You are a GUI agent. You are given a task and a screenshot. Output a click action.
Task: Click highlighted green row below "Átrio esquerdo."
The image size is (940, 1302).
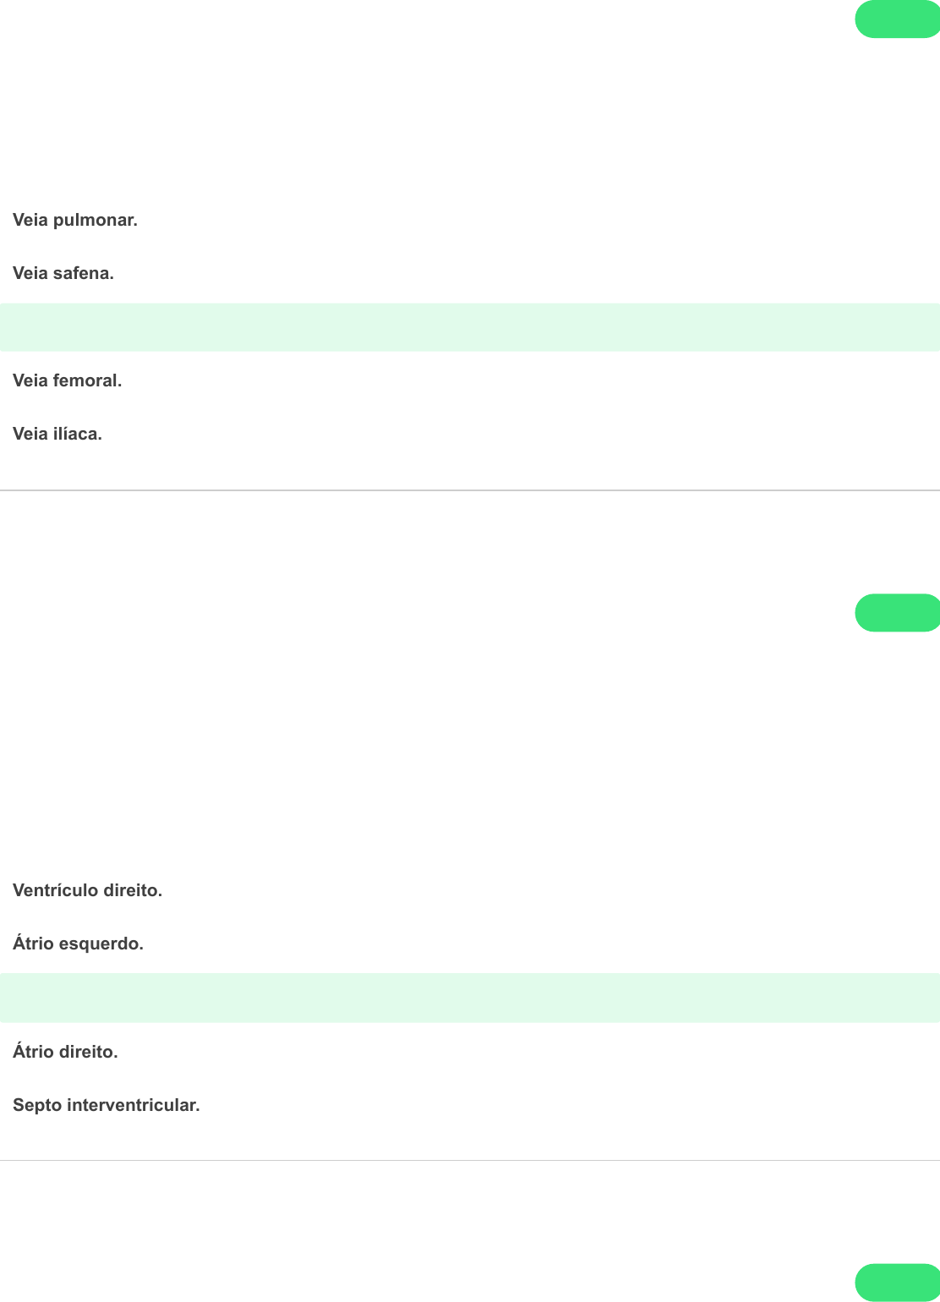coord(469,998)
